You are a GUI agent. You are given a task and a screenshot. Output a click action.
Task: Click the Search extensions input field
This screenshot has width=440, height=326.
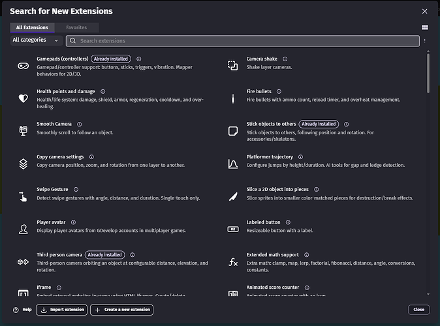click(x=248, y=40)
